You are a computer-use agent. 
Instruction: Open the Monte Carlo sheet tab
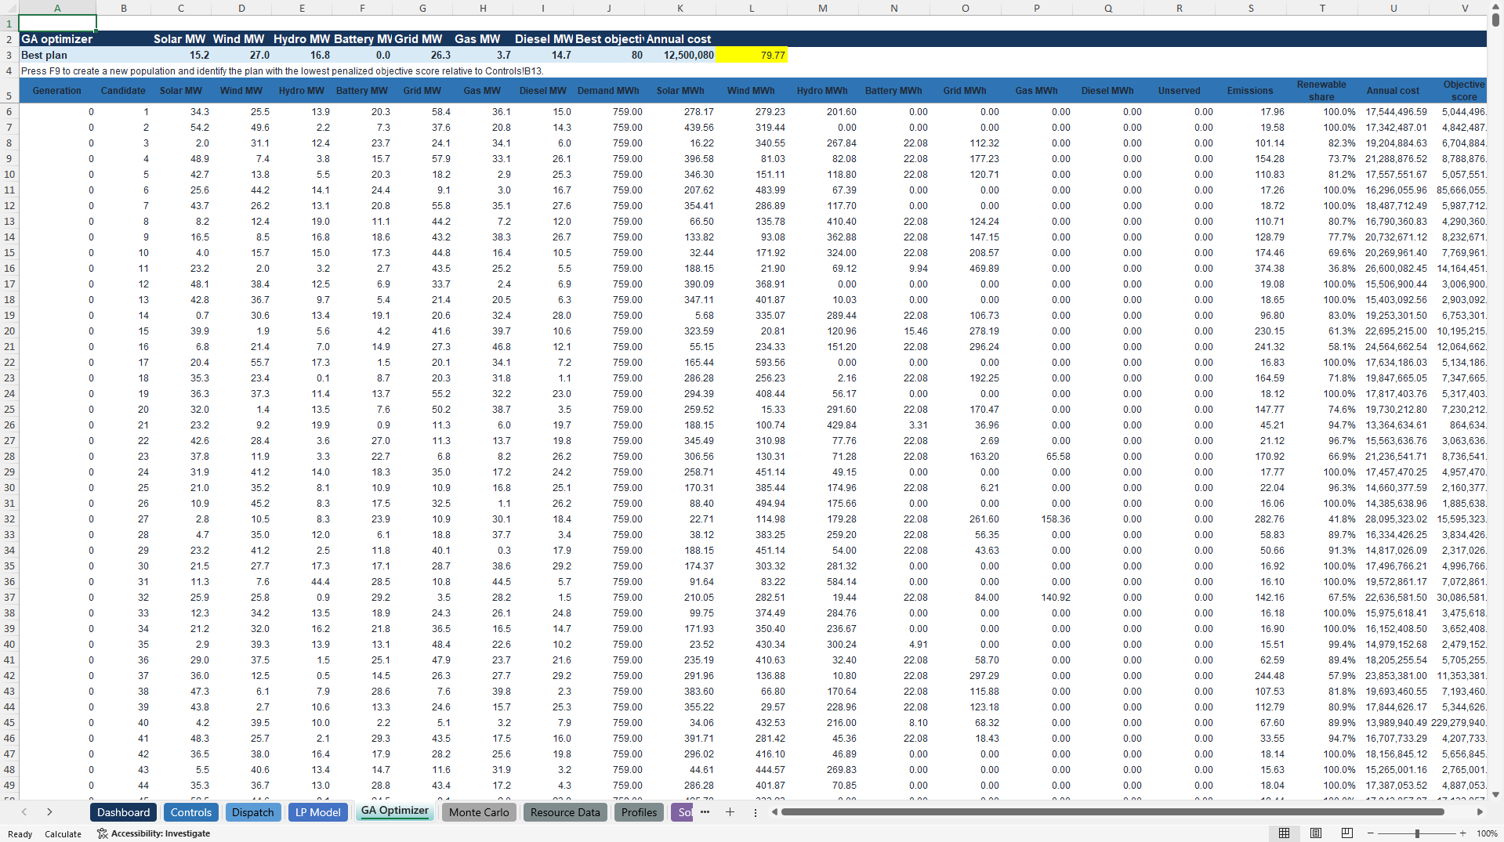(479, 812)
